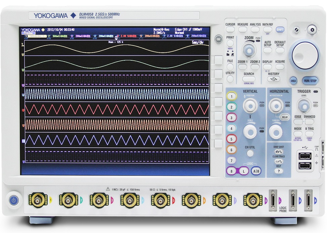
Task: Click the channel 3 BNC input connector
Action: coord(99,200)
